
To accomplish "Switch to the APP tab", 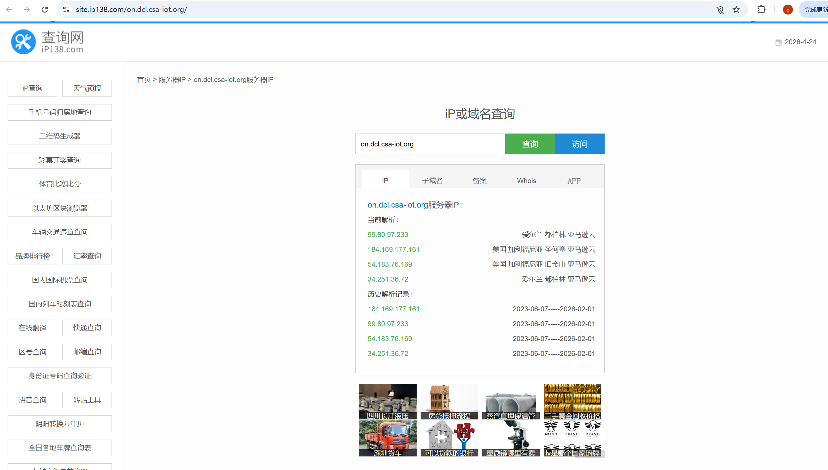I will coord(574,180).
